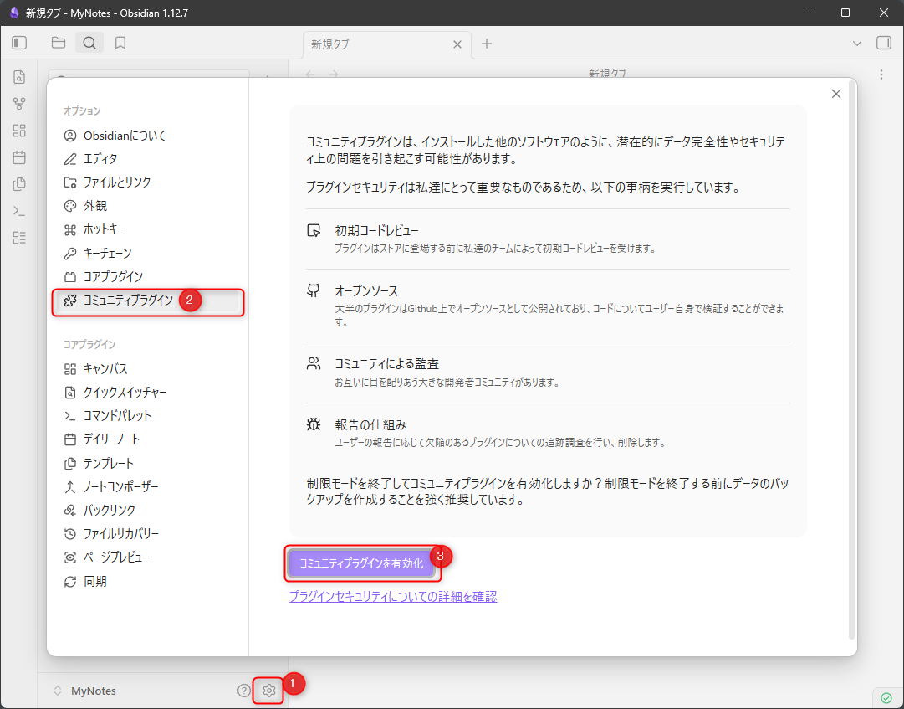Open the file explorer folder icon

point(59,43)
